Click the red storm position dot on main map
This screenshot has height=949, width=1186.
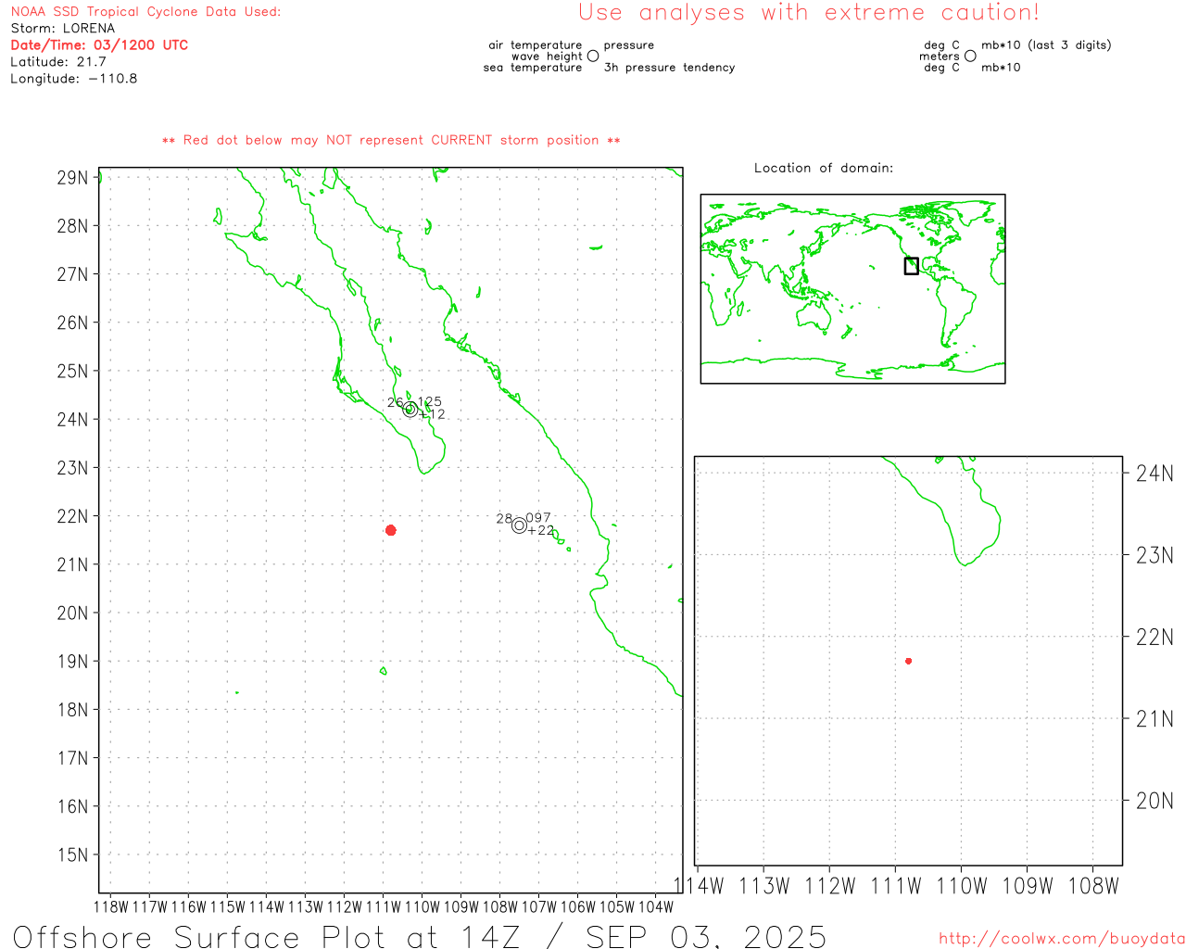pyautogui.click(x=391, y=530)
